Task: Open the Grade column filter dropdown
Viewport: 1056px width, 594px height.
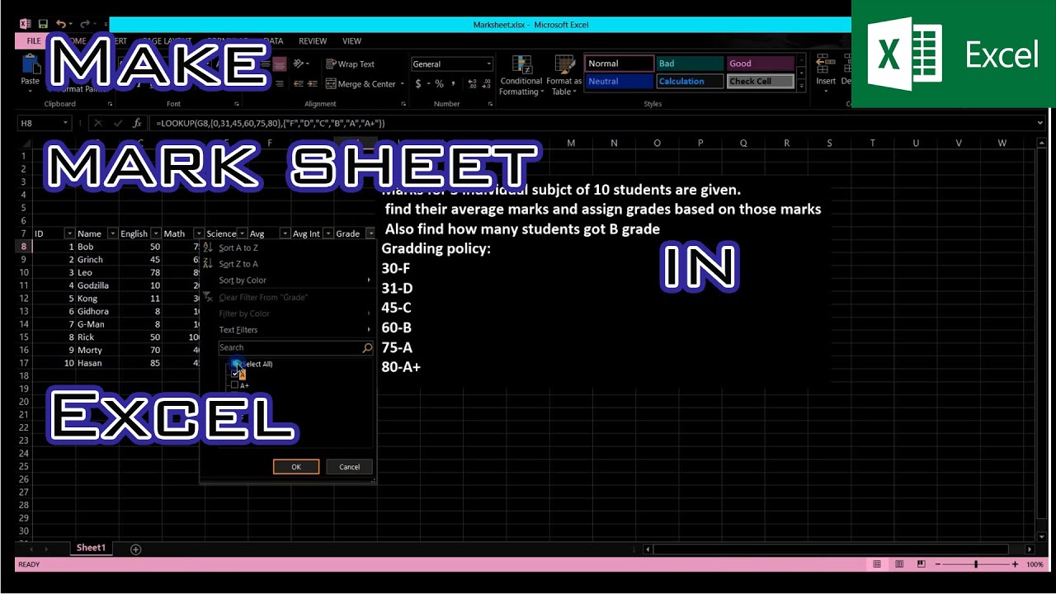Action: tap(370, 233)
